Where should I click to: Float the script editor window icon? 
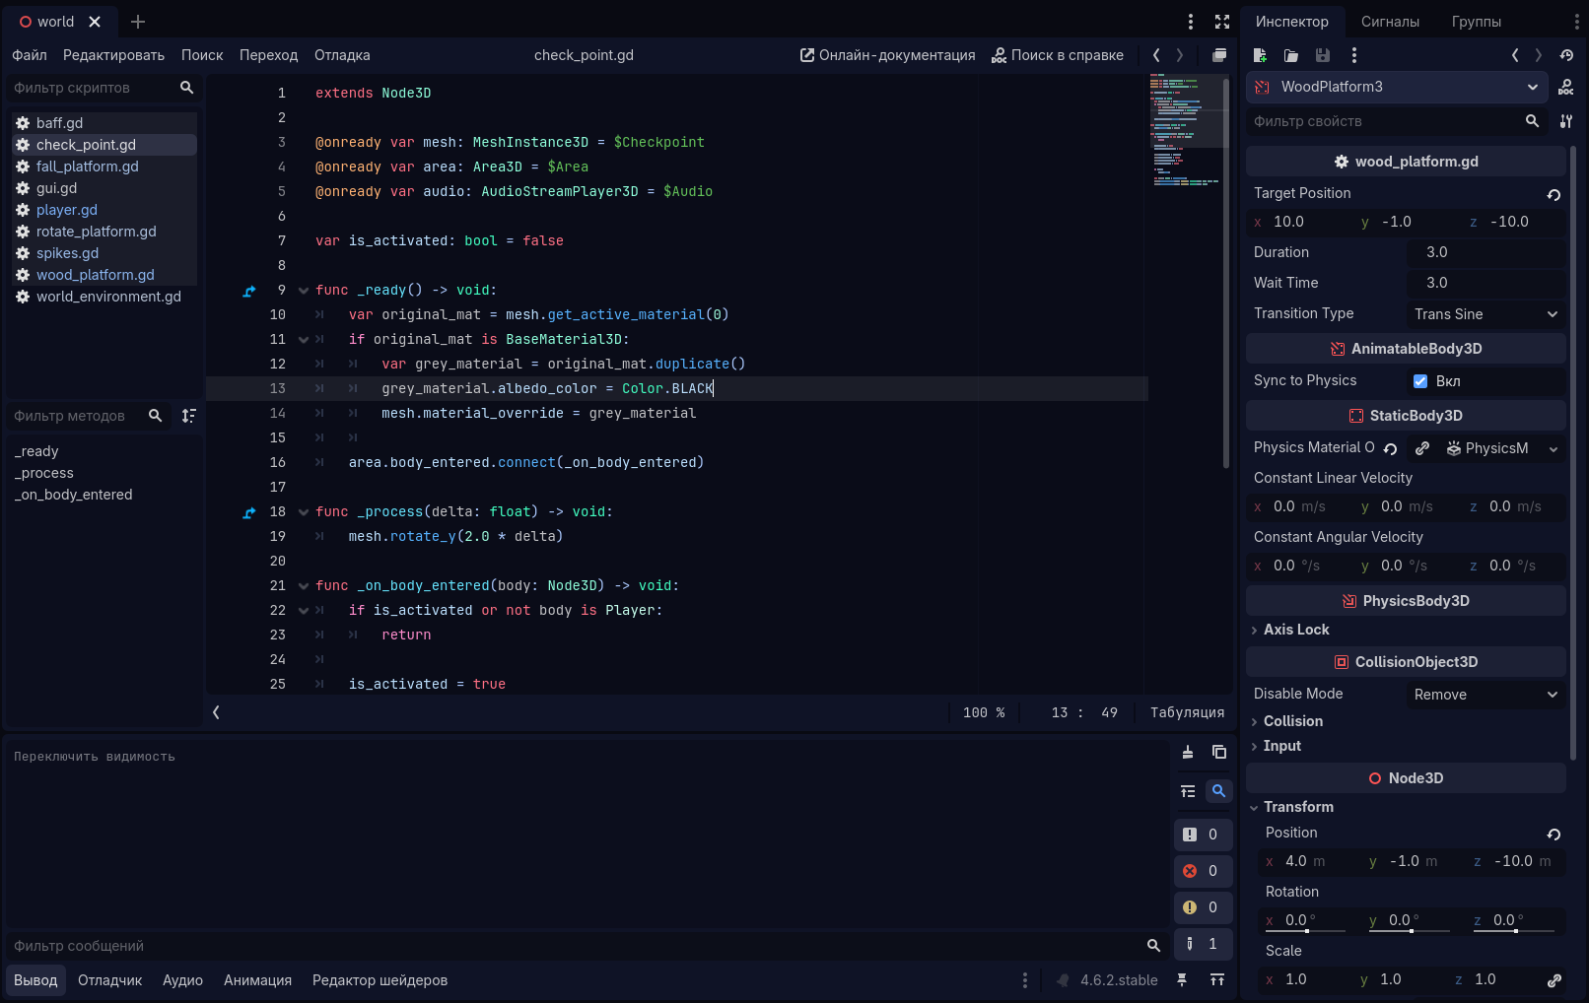point(1219,55)
